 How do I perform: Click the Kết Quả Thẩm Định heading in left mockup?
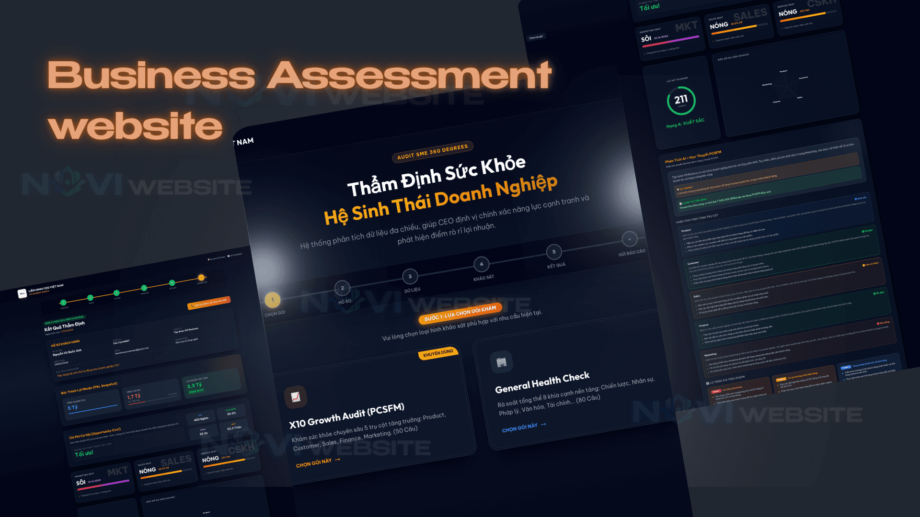64,326
